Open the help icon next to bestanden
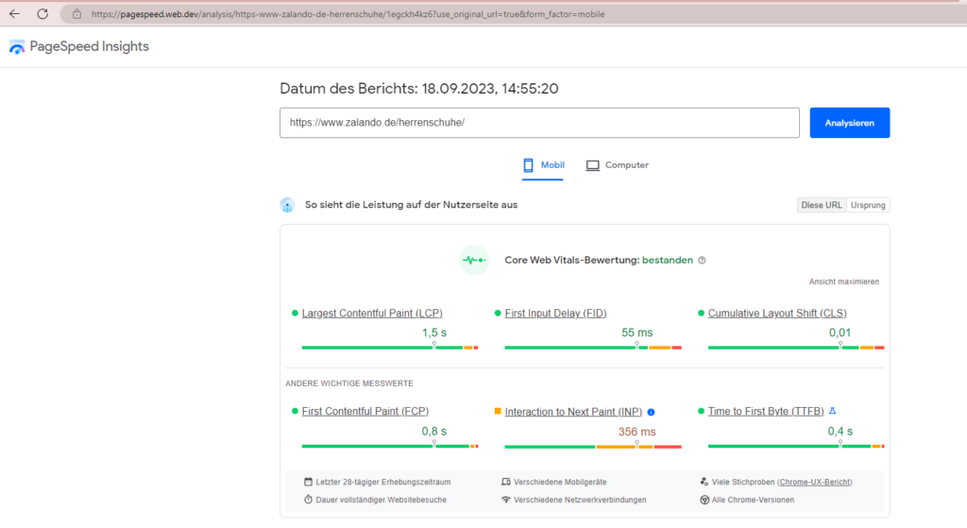Screen dimensions: 967x528 pos(702,261)
